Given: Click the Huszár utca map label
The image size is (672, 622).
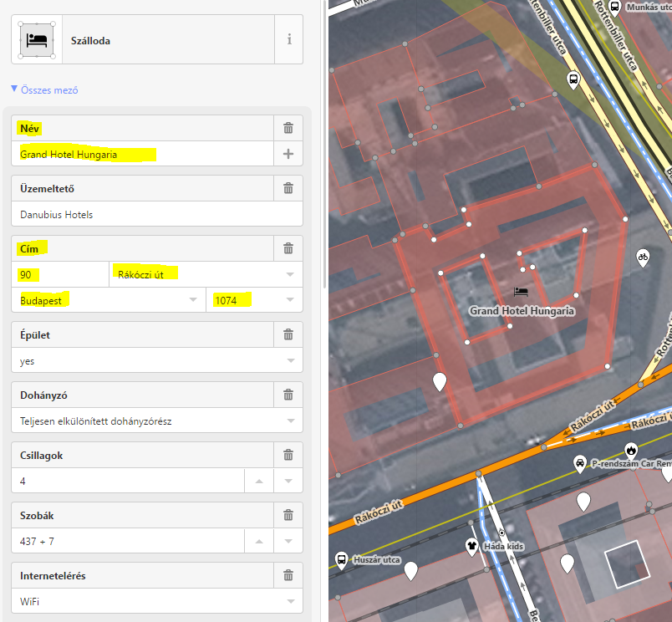Looking at the screenshot, I should pyautogui.click(x=377, y=560).
